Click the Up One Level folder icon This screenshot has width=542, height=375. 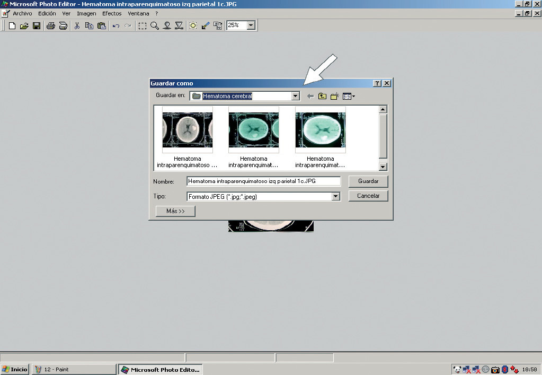322,96
